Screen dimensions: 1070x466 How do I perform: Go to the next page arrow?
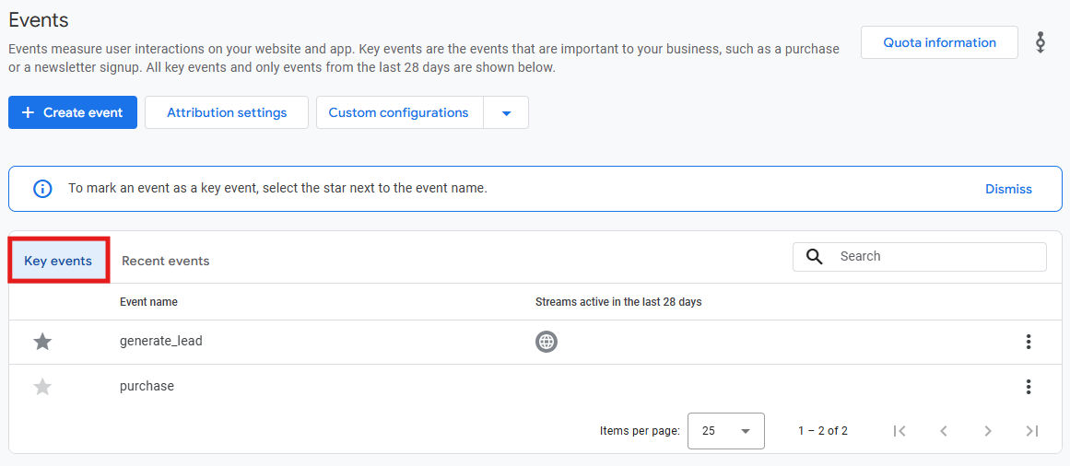click(987, 430)
